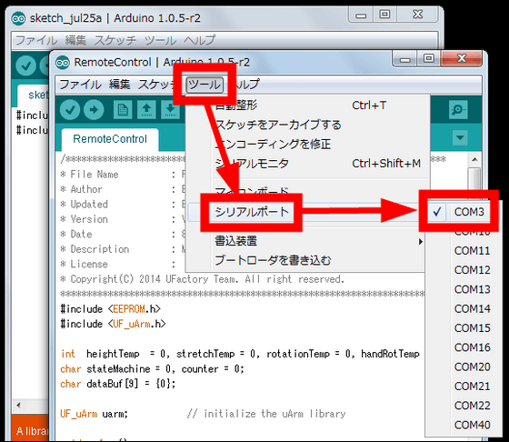Maximize the RemoteControl window
Viewport: 509px width, 442px height.
pyautogui.click(x=429, y=59)
